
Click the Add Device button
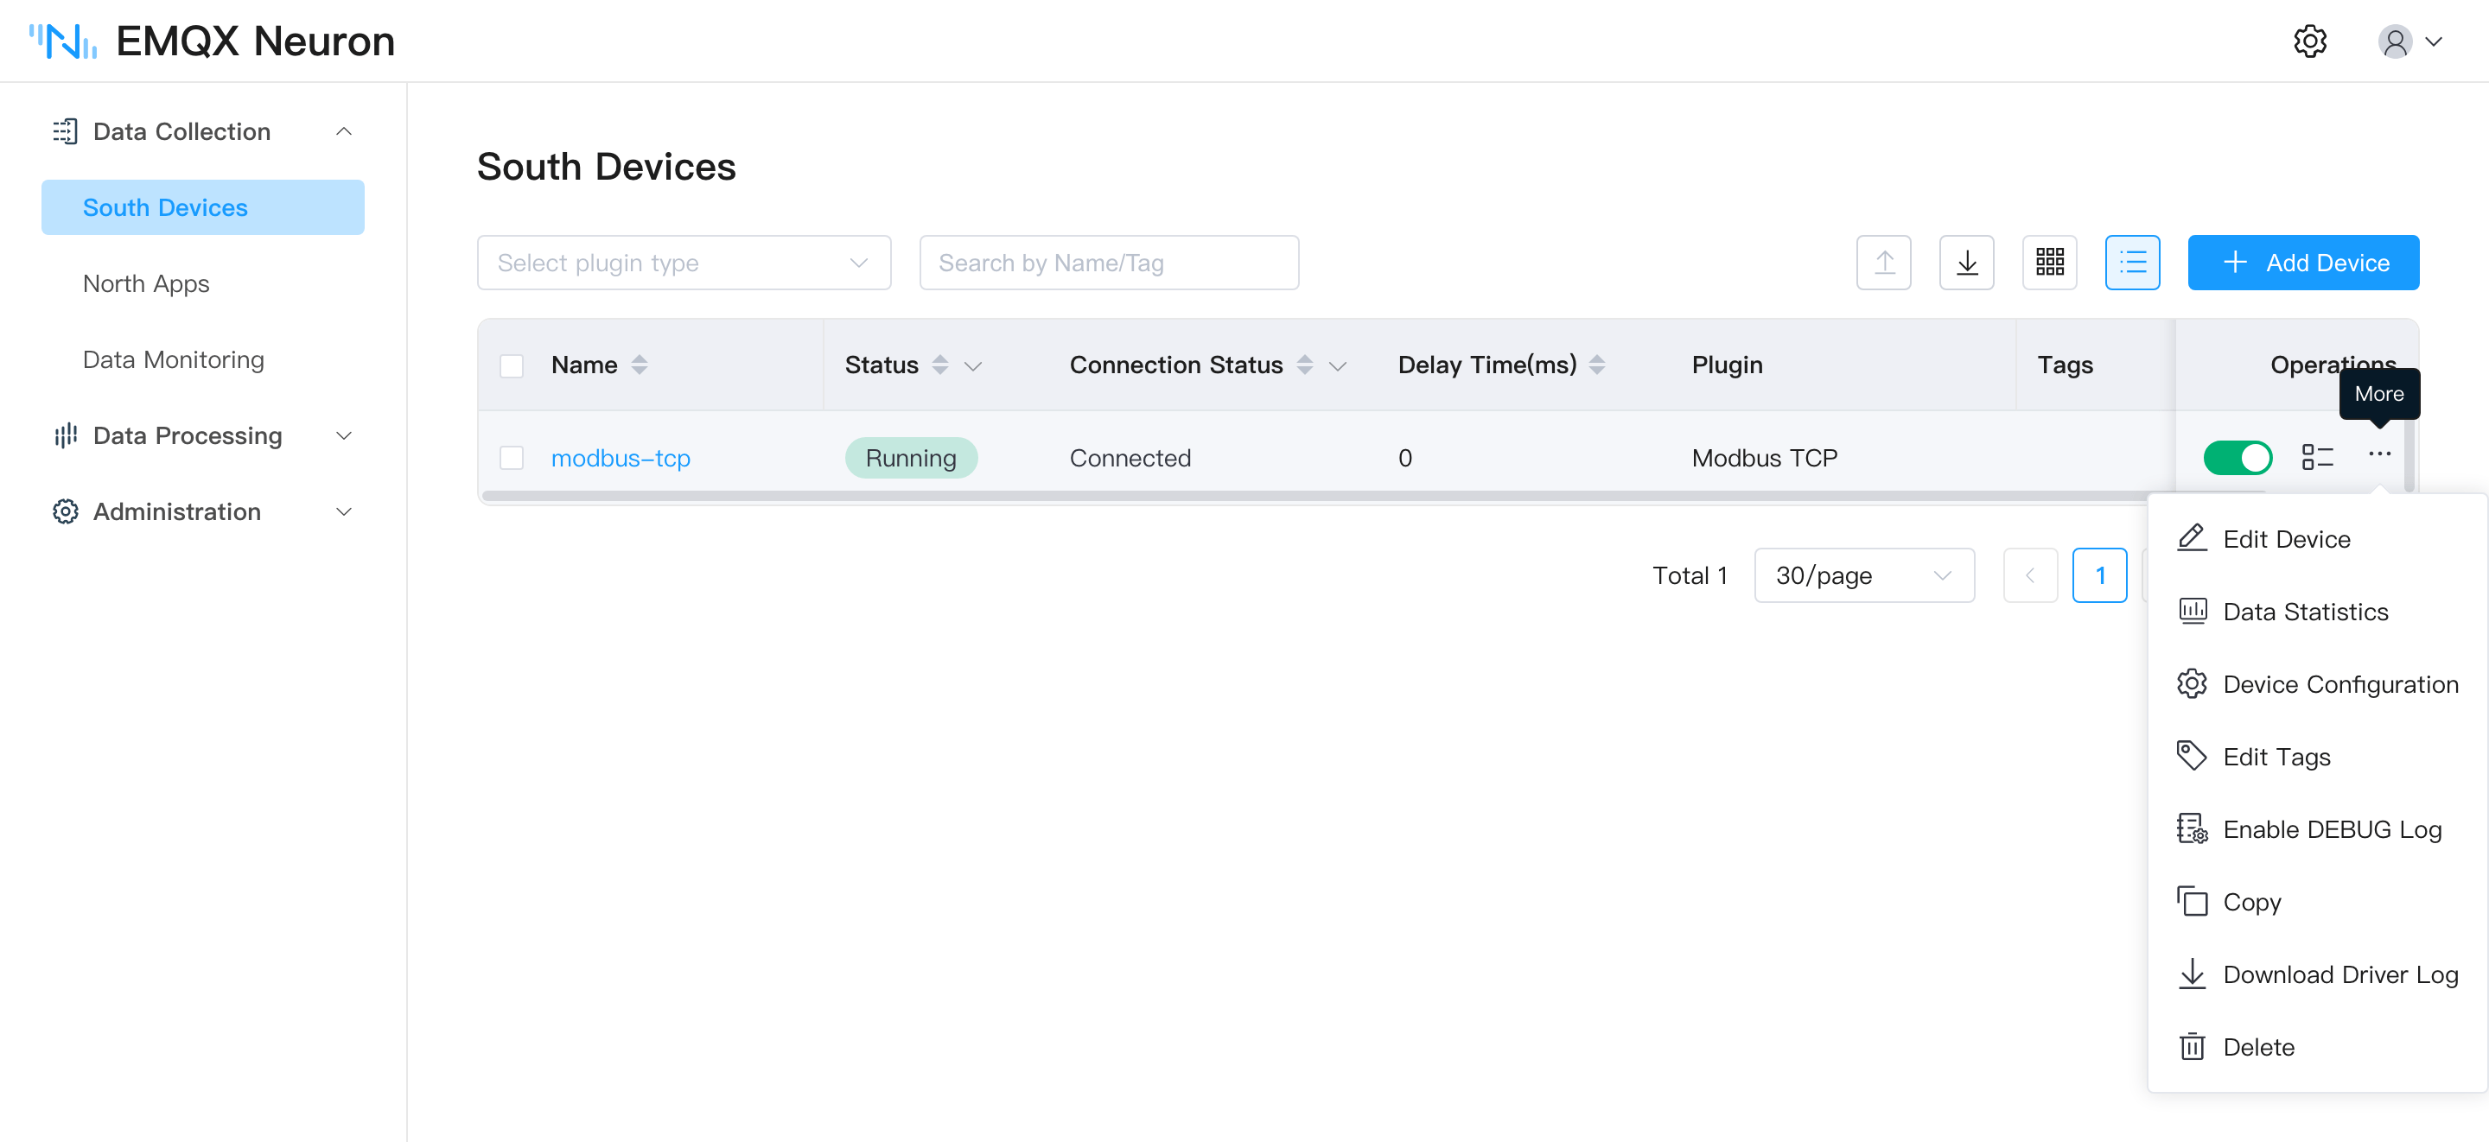(x=2302, y=262)
